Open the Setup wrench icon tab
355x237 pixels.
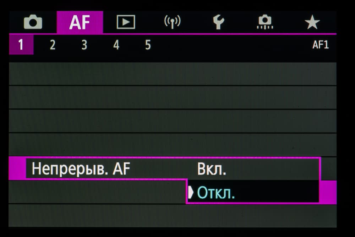pos(218,23)
